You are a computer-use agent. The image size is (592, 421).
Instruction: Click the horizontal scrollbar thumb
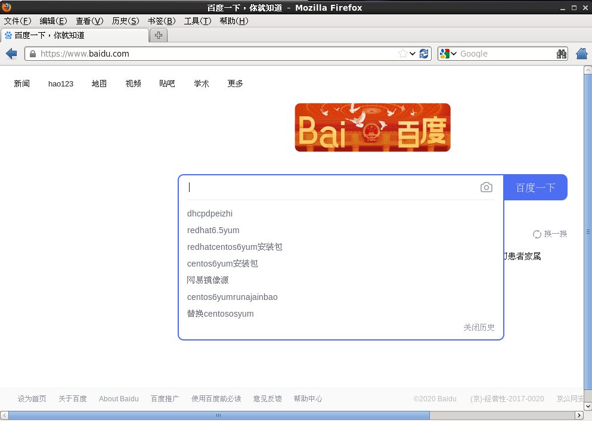[219, 416]
